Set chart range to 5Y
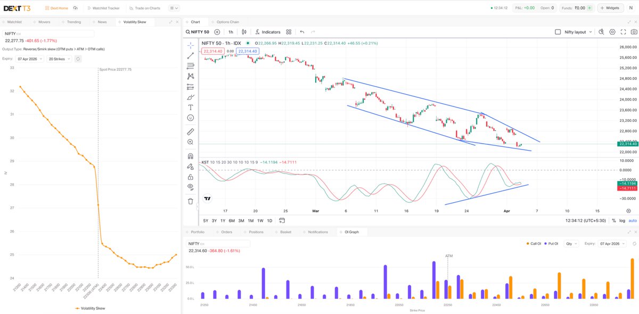This screenshot has height=314, width=639. point(206,220)
